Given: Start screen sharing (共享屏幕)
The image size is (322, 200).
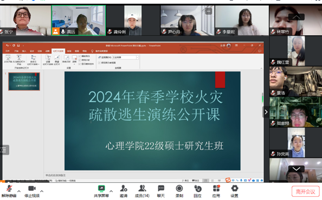Looking at the screenshot, I should (x=101, y=191).
